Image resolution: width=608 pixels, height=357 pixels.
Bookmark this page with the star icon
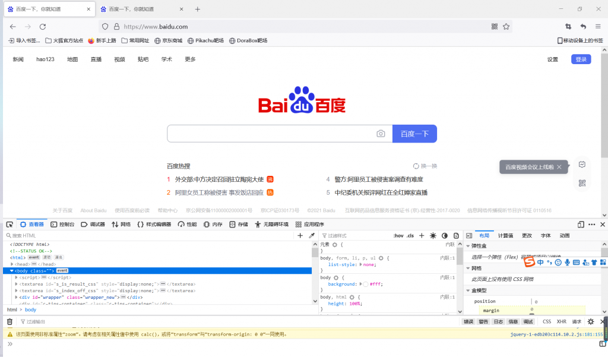[506, 26]
